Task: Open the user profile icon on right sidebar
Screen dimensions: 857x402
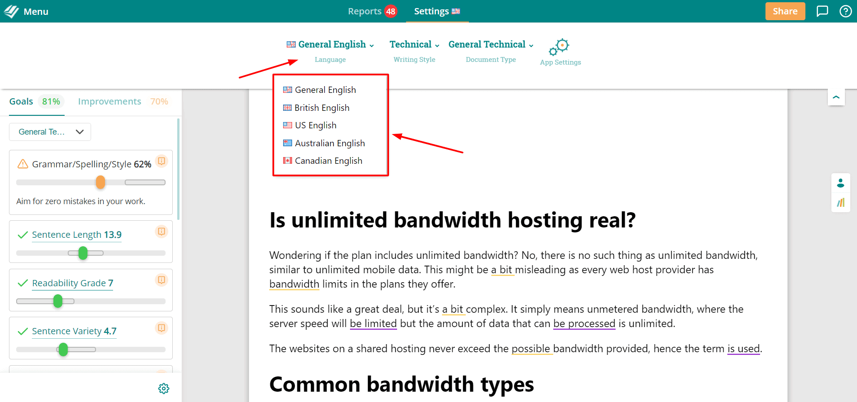Action: 840,183
